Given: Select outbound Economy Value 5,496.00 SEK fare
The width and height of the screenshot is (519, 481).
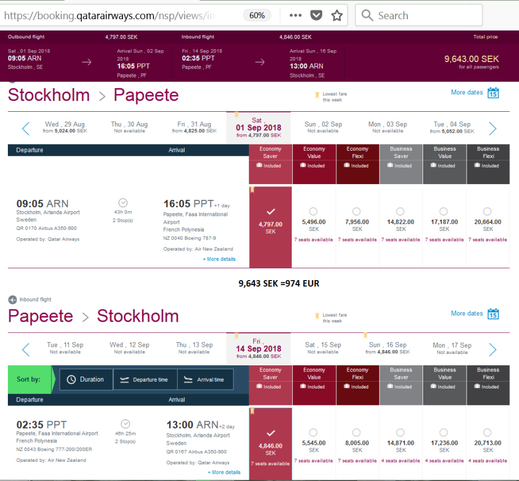Looking at the screenshot, I should pyautogui.click(x=314, y=212).
